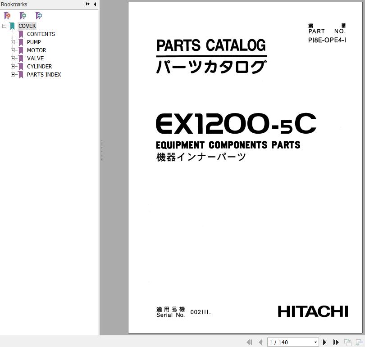Image resolution: width=365 pixels, height=347 pixels.
Task: Expand the CYLINDER bookmark node
Action: point(13,67)
